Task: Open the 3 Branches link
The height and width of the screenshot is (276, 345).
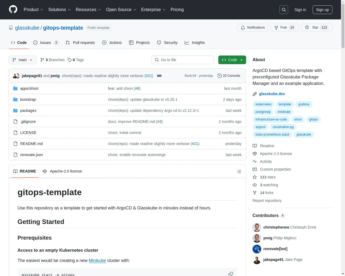Action: click(x=53, y=60)
